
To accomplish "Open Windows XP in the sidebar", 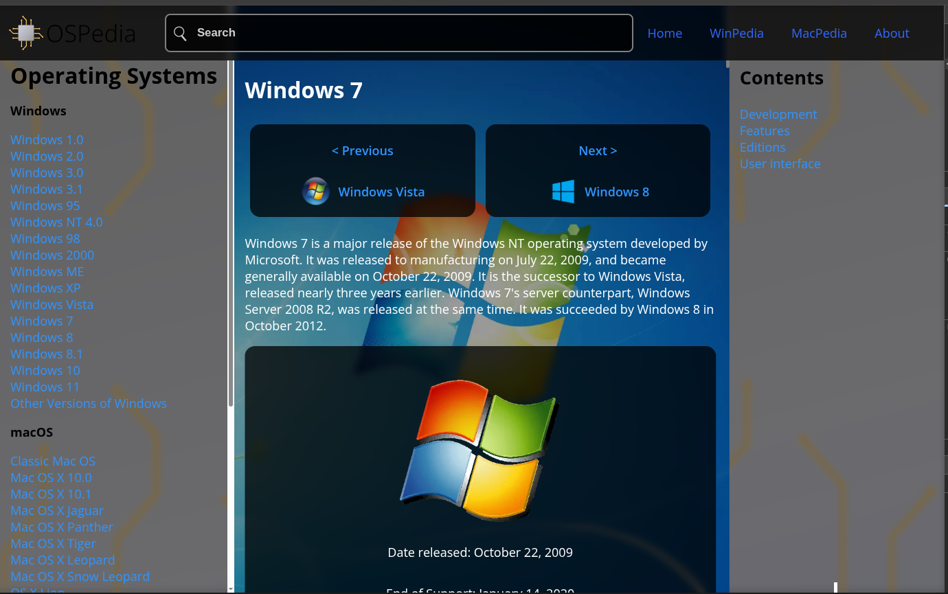I will (45, 288).
